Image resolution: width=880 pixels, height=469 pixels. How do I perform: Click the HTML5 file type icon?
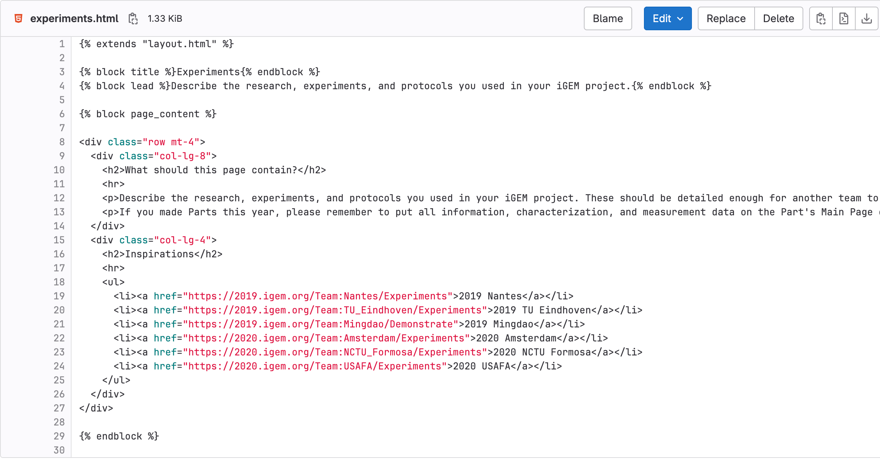click(x=17, y=18)
